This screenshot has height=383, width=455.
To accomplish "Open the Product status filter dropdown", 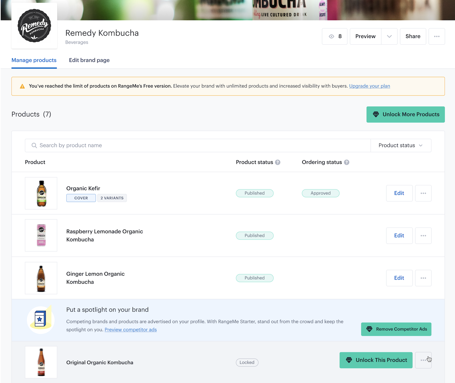I will click(x=400, y=145).
